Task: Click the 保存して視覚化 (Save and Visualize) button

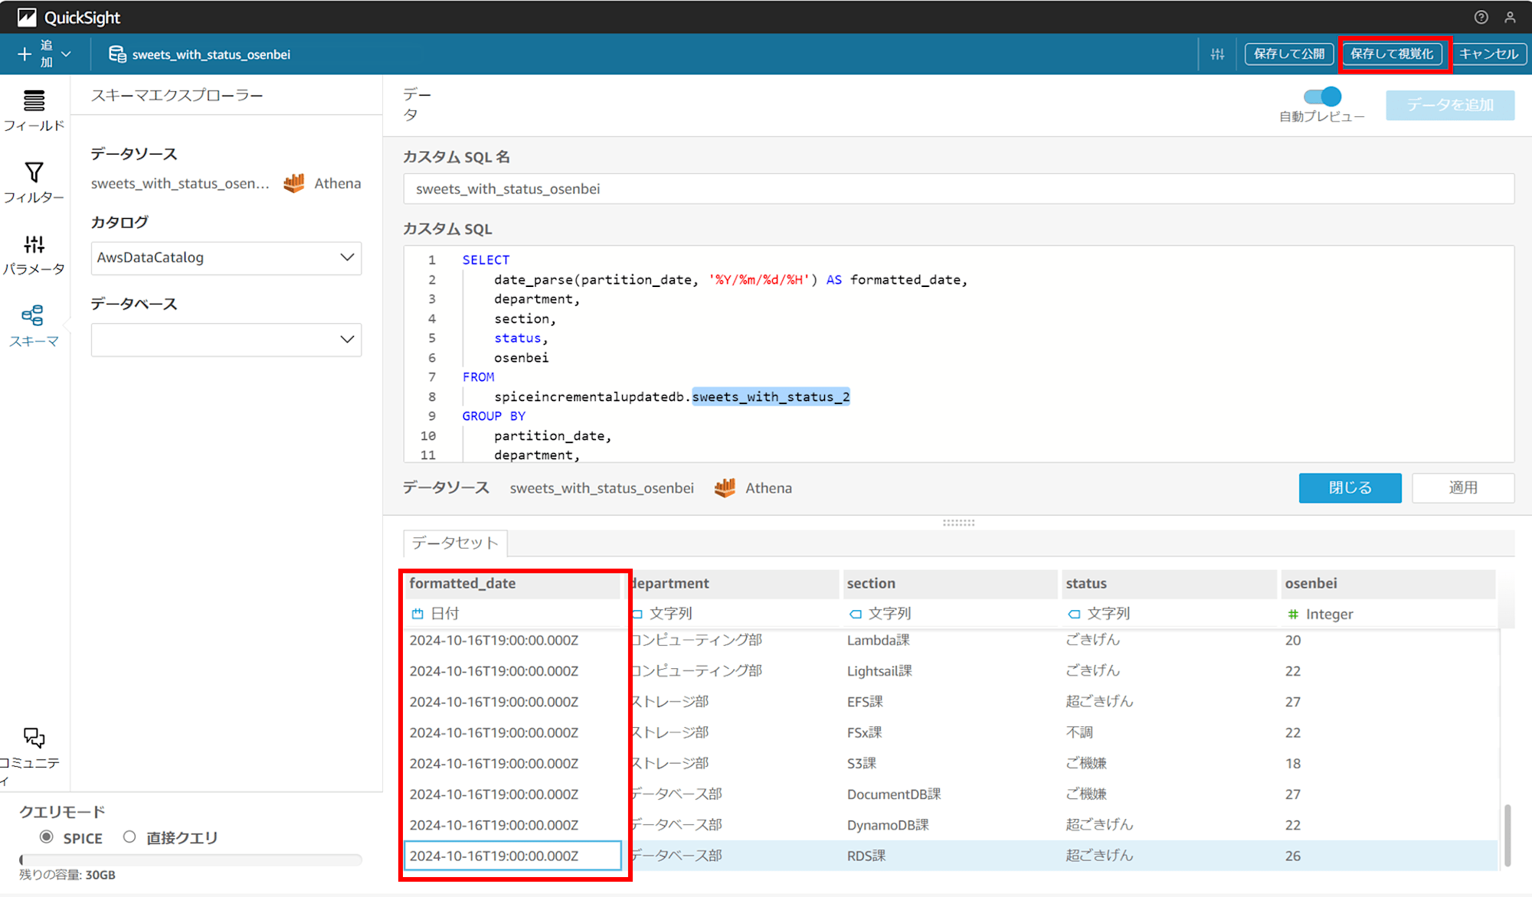Action: (x=1392, y=54)
